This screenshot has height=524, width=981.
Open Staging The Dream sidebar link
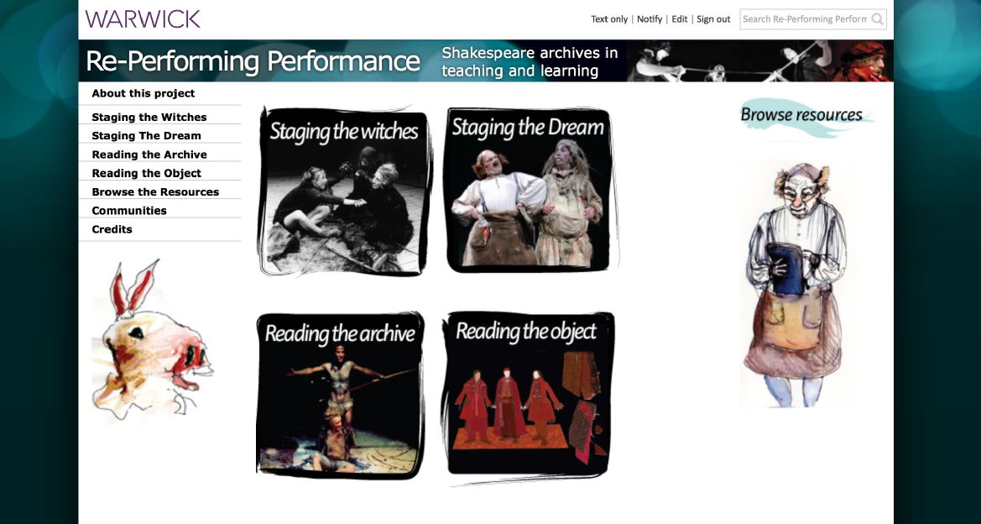point(146,136)
